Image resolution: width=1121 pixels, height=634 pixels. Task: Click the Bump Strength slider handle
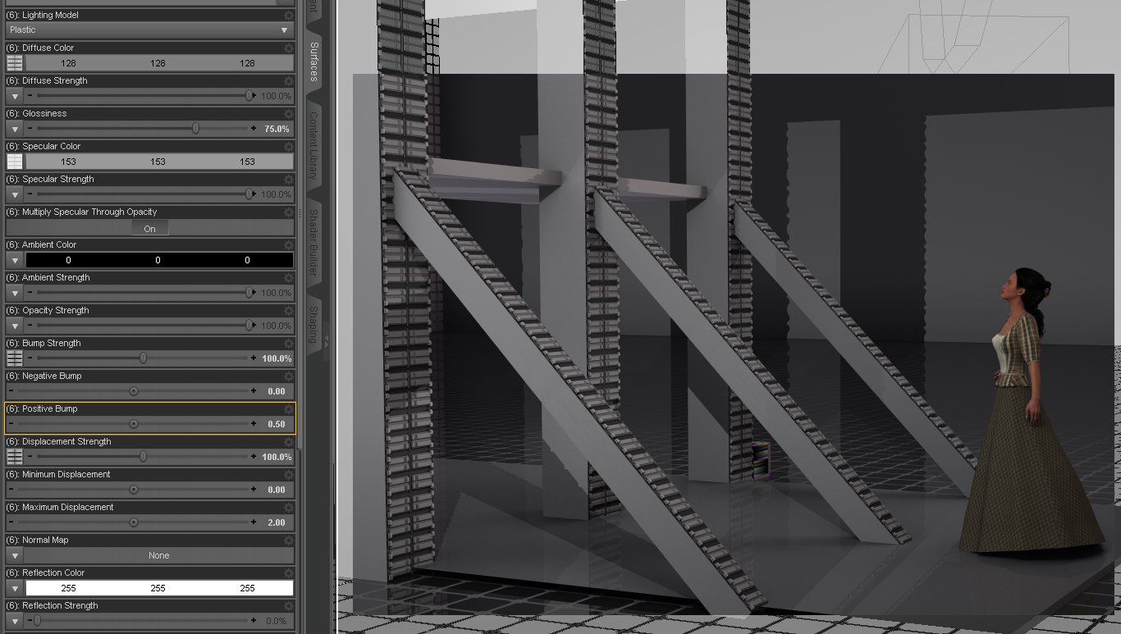[144, 358]
